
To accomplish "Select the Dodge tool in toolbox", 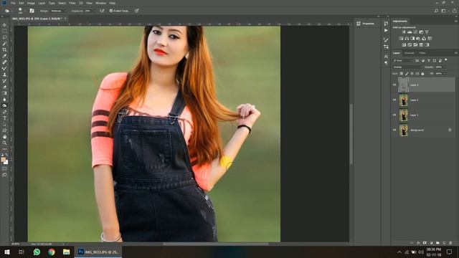I will tap(4, 105).
